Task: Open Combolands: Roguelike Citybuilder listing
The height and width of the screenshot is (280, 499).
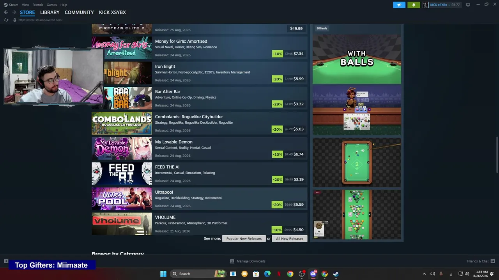Action: pos(200,123)
